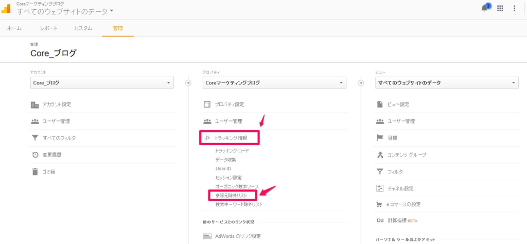This screenshot has height=244, width=527.
Task: Open ゴミ箱 link
Action: tap(49, 172)
